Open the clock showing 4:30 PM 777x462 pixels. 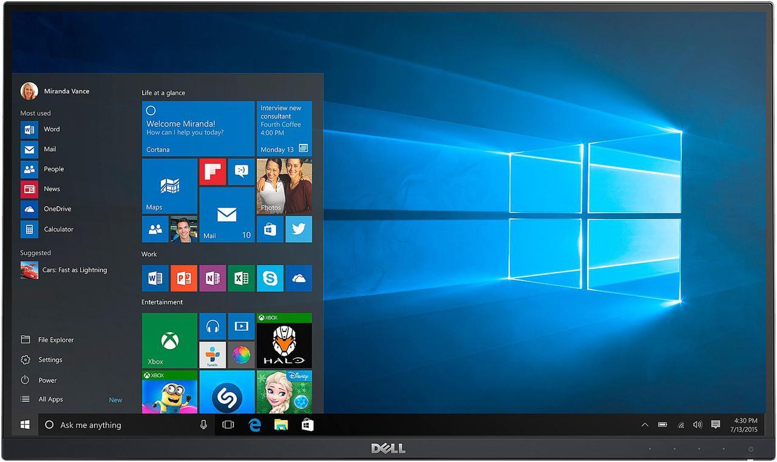(745, 425)
